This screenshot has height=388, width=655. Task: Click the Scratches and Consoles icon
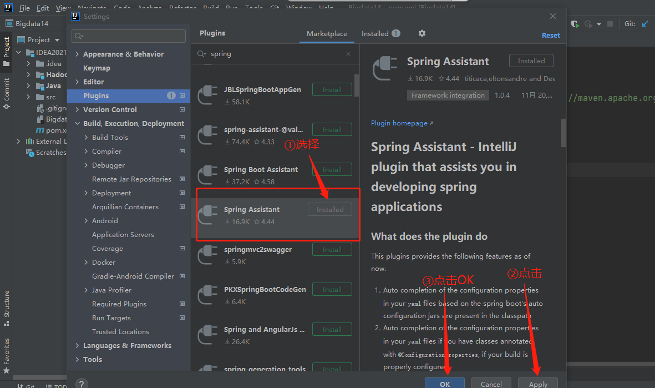30,153
